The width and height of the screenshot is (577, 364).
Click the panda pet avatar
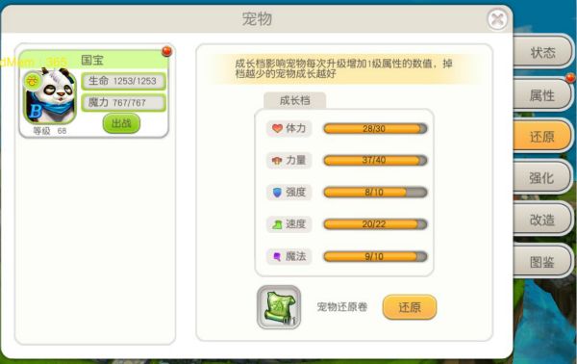(x=50, y=96)
